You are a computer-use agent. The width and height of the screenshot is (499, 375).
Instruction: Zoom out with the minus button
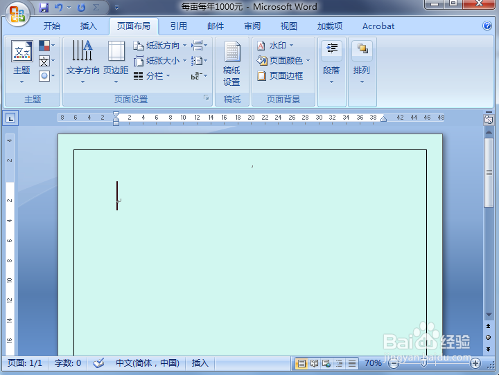coord(394,363)
